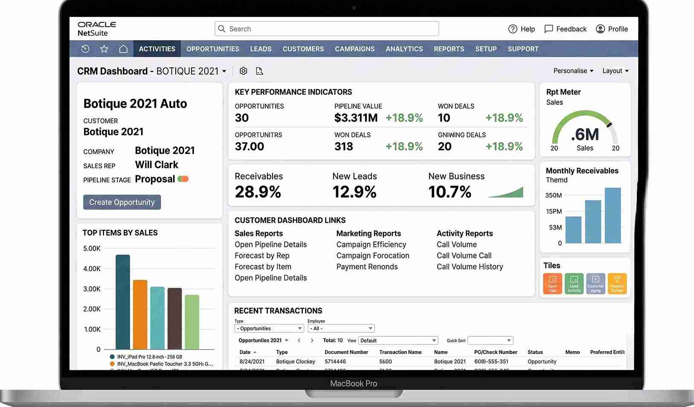Screen dimensions: 694x407
Task: Click the tallest Monthly Receivables bar
Action: 613,215
